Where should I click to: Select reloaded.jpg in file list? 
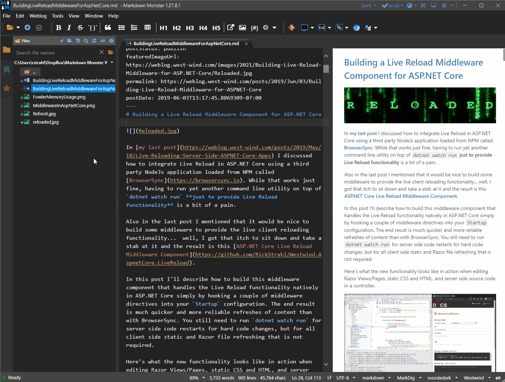coord(46,122)
